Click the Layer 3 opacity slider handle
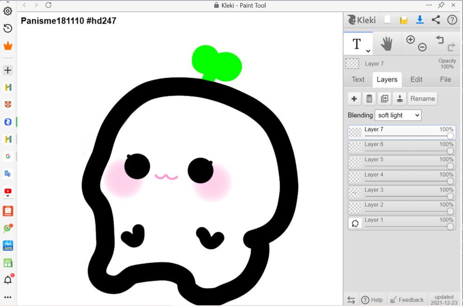Viewport: 463px width, 306px height. (x=450, y=196)
